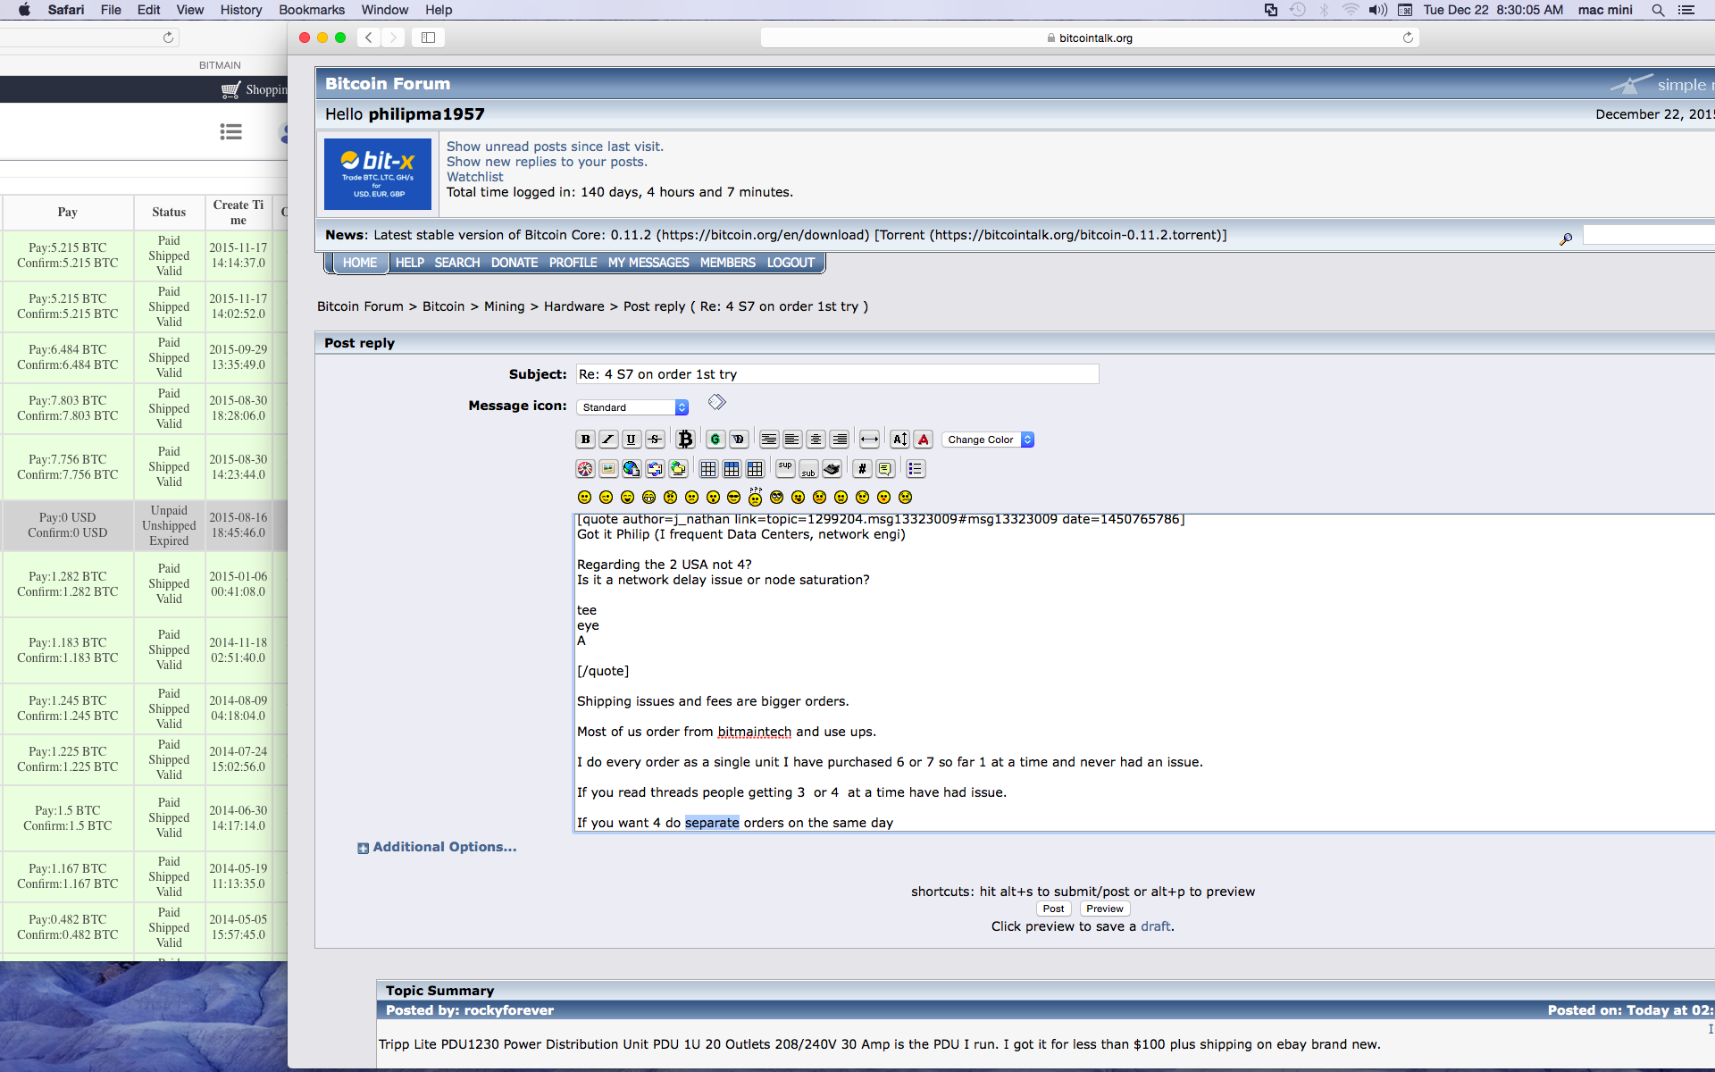This screenshot has width=1715, height=1072.
Task: Insert the first plain smiley face
Action: coord(585,497)
